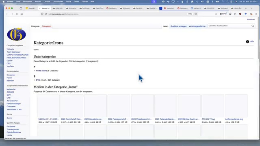Select the Quelltext anzeigen tab

coord(178,26)
